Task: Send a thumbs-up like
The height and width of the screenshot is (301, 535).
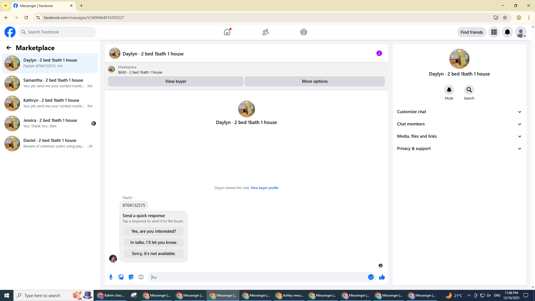Action: pos(382,277)
